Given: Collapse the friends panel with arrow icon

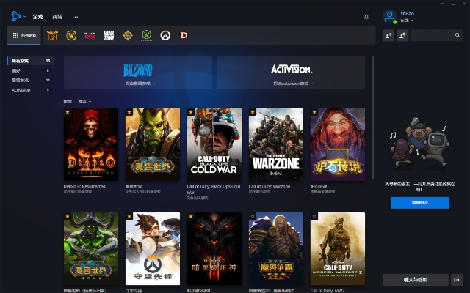Looking at the screenshot, I should 457,279.
